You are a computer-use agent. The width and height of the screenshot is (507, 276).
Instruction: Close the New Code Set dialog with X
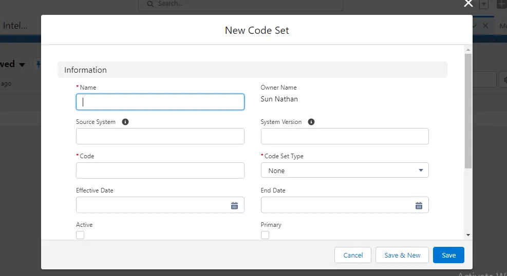click(468, 4)
